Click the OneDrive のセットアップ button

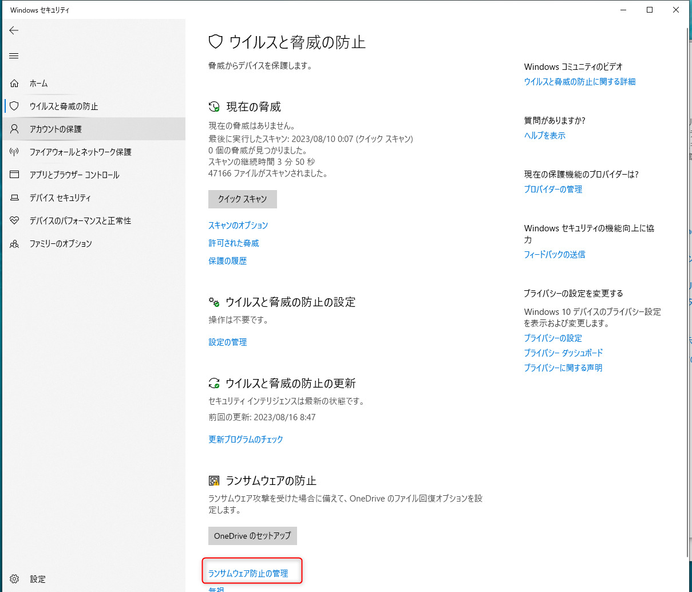click(x=252, y=536)
